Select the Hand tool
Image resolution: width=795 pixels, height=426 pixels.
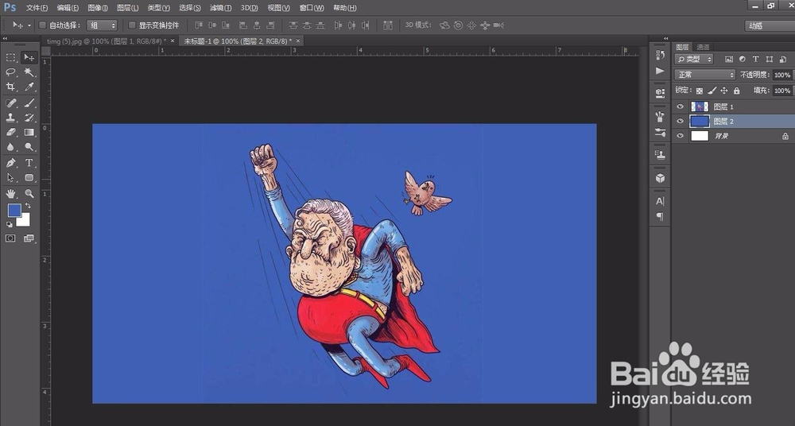[10, 193]
